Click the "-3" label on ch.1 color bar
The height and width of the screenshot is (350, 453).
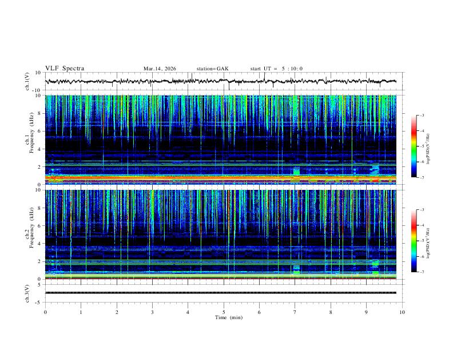pyautogui.click(x=422, y=115)
